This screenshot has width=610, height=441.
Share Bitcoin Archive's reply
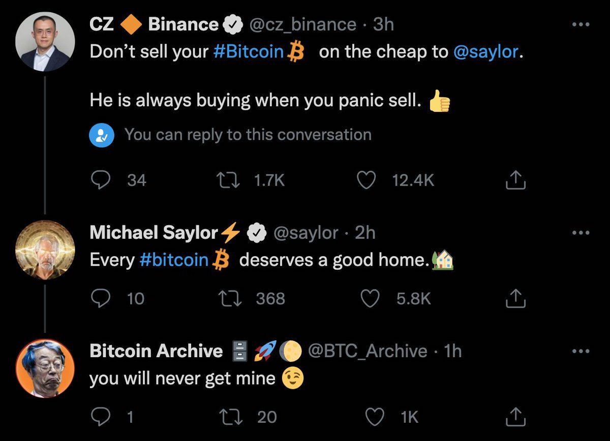pos(515,417)
